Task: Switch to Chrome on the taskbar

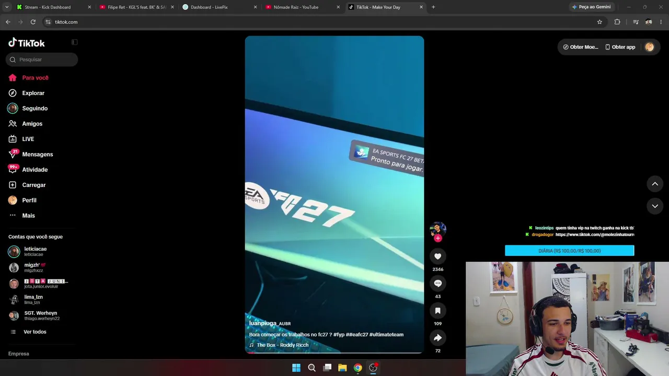Action: [357, 368]
